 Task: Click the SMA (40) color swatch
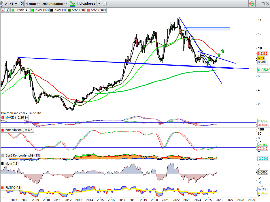(x=33, y=10)
